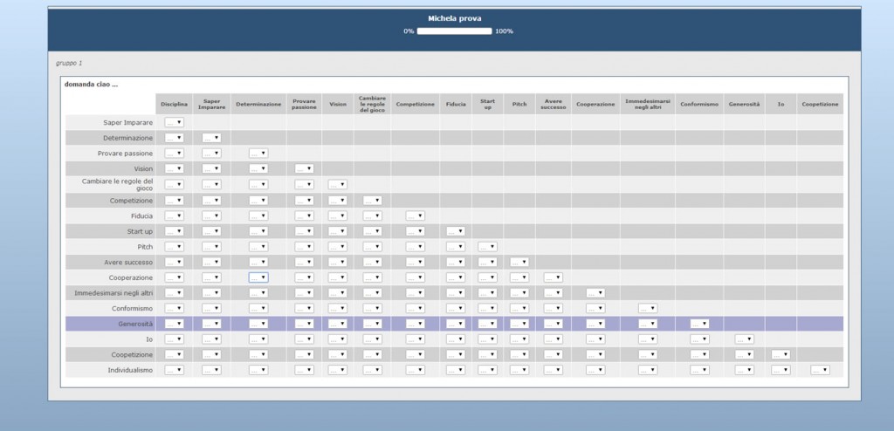Open the Generosità row Conformismo dropdown

pos(698,324)
